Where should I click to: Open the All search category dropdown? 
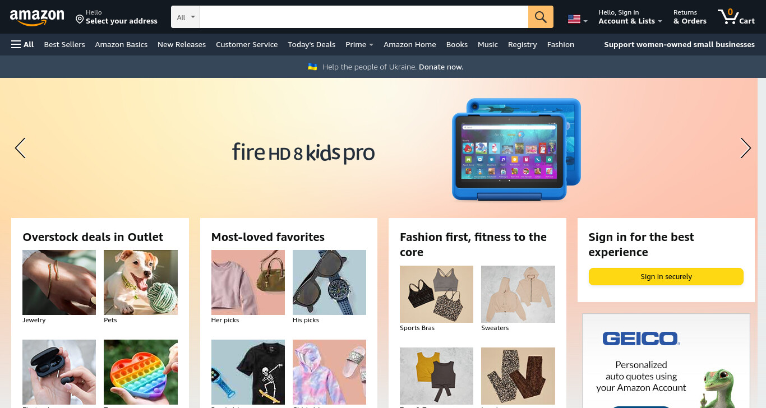point(186,17)
